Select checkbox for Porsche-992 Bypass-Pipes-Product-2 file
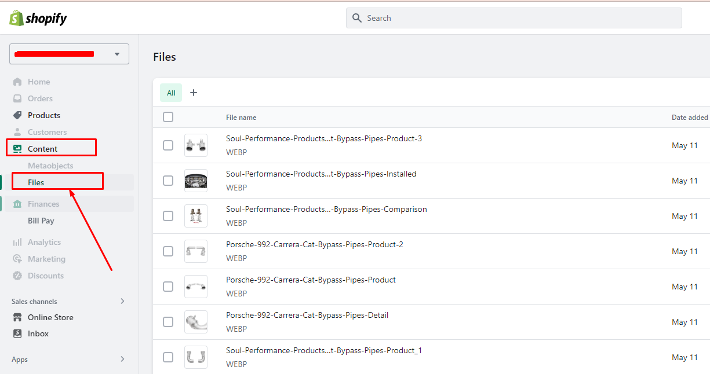Viewport: 710px width, 374px height. [168, 251]
